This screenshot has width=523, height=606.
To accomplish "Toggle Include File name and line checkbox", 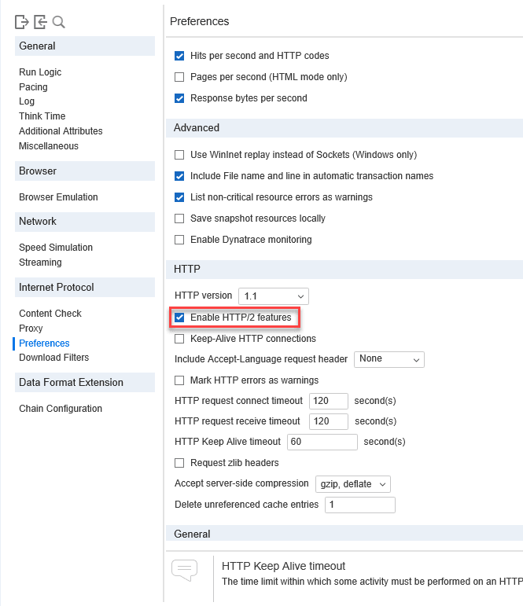I will pyautogui.click(x=179, y=176).
